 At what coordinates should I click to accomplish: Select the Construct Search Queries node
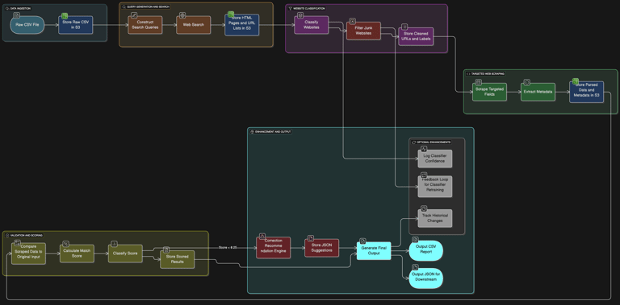(x=145, y=25)
